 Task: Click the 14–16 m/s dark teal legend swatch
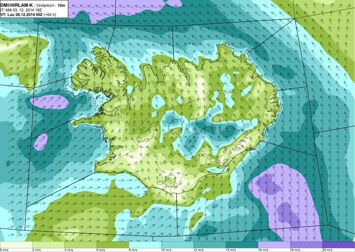tap(242, 245)
